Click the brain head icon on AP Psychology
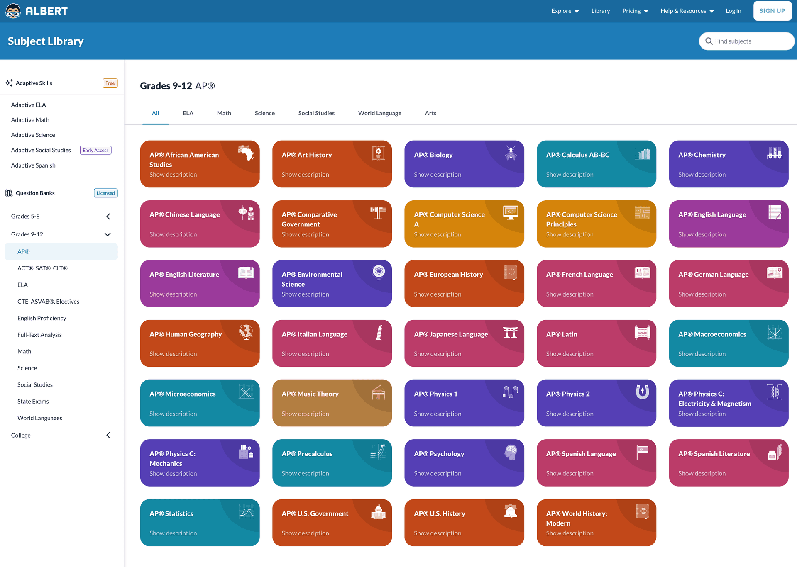The image size is (797, 567). [x=511, y=452]
